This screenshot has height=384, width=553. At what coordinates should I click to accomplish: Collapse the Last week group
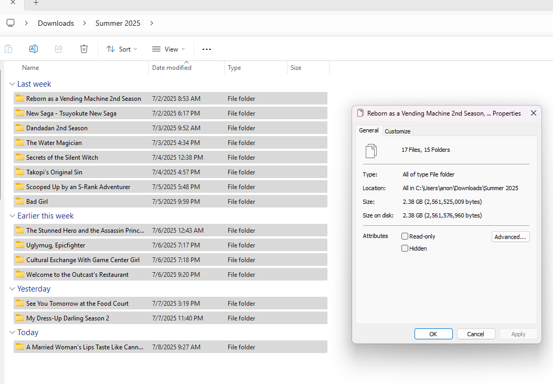tap(12, 84)
